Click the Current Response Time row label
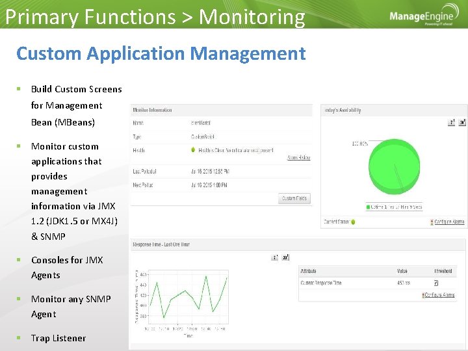 click(x=321, y=283)
